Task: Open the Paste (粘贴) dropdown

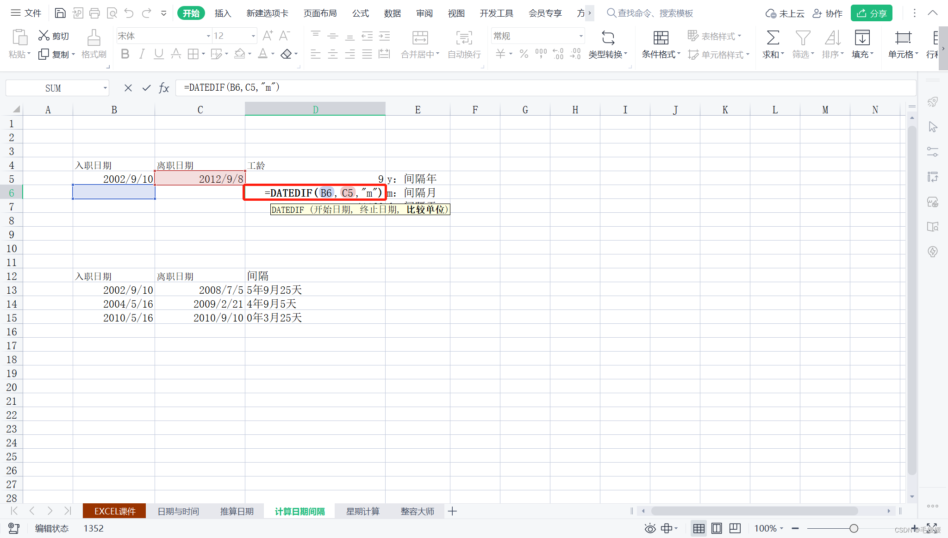Action: coord(19,55)
